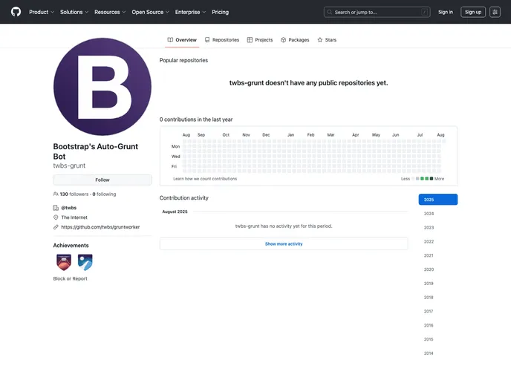Click the followers people icon

point(56,194)
